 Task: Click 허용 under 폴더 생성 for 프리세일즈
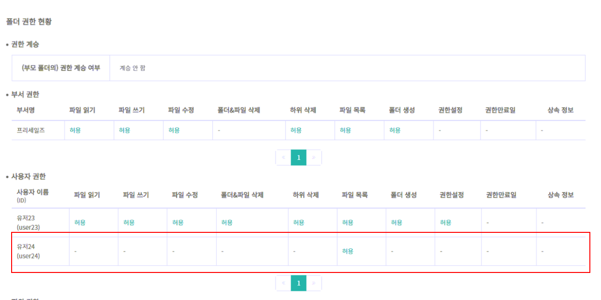click(x=395, y=130)
